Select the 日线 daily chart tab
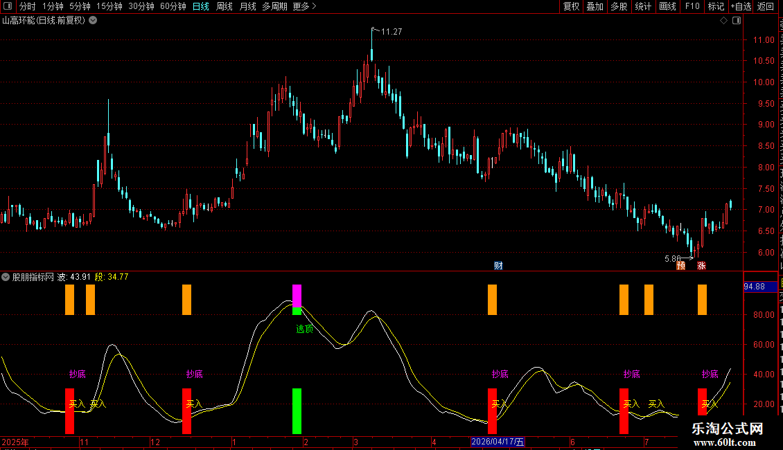 [x=201, y=6]
